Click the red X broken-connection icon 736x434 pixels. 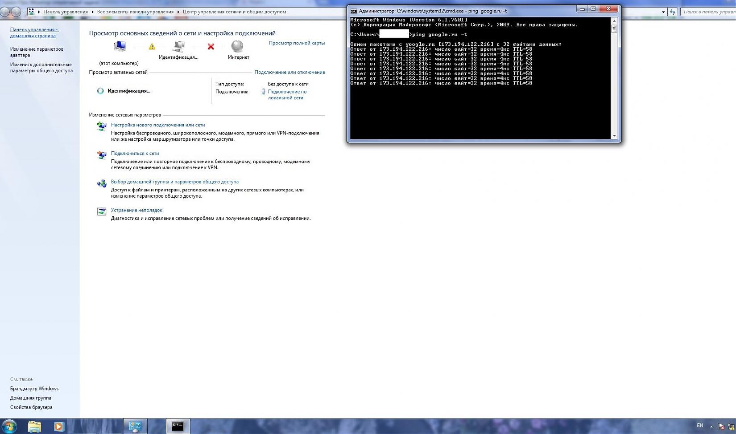(x=211, y=46)
